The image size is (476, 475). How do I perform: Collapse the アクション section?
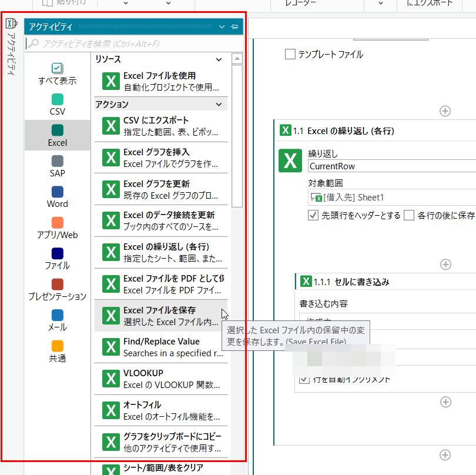(219, 105)
